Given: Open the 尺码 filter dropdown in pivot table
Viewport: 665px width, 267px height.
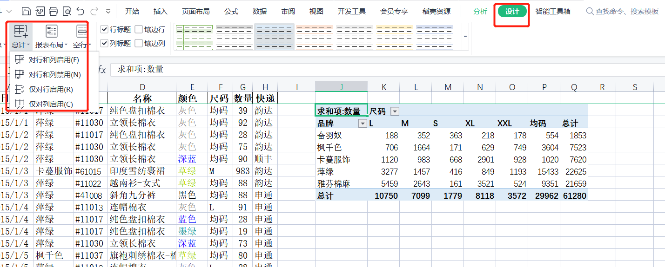Looking at the screenshot, I should (395, 111).
